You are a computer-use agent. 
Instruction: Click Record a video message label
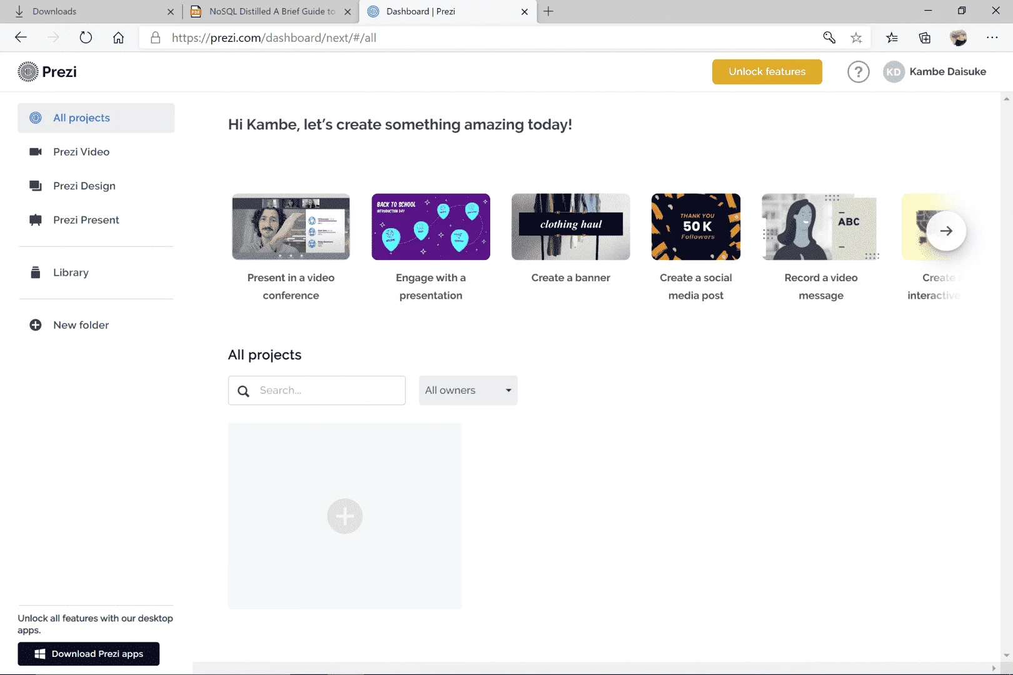821,286
